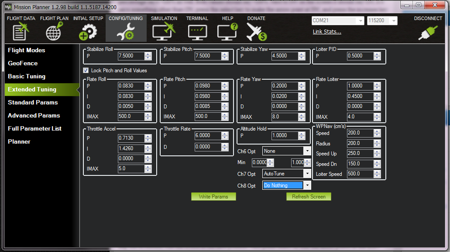Focus the Rate Pitch P value field
The width and height of the screenshot is (450, 252).
(208, 86)
